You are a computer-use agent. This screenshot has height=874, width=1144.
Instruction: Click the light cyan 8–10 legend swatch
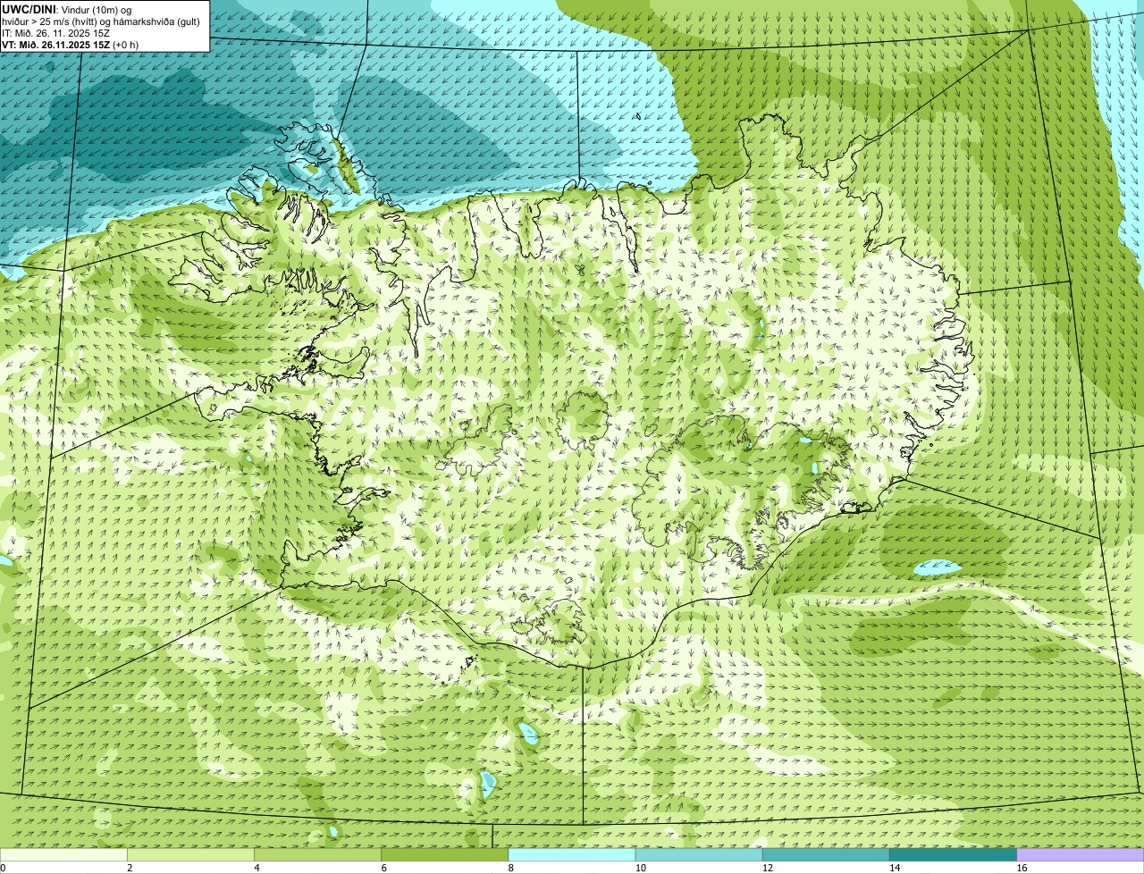click(x=572, y=854)
